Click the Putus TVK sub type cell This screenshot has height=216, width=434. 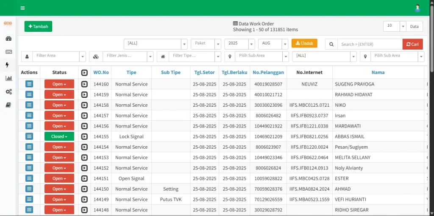coord(171,199)
